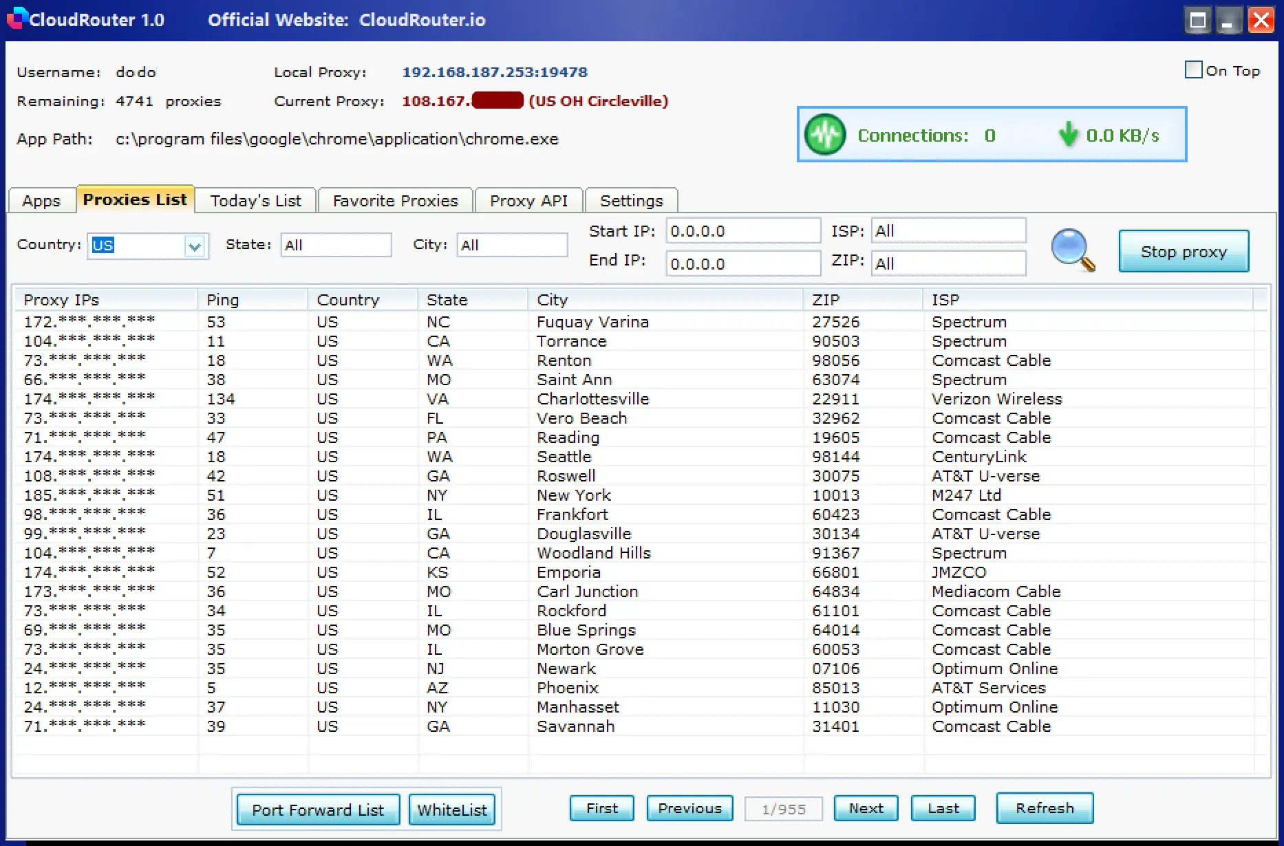
Task: Click the Refresh button
Action: coord(1044,808)
